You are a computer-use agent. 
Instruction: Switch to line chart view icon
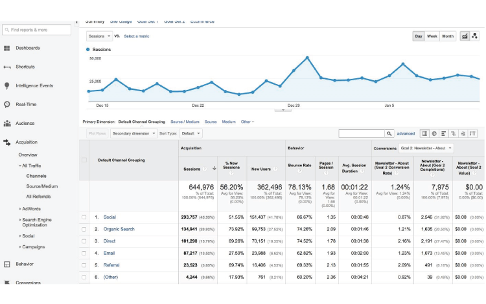(465, 36)
